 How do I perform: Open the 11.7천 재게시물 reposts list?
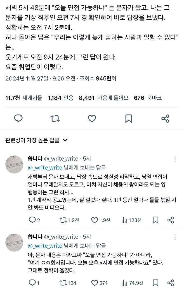pos(24,98)
